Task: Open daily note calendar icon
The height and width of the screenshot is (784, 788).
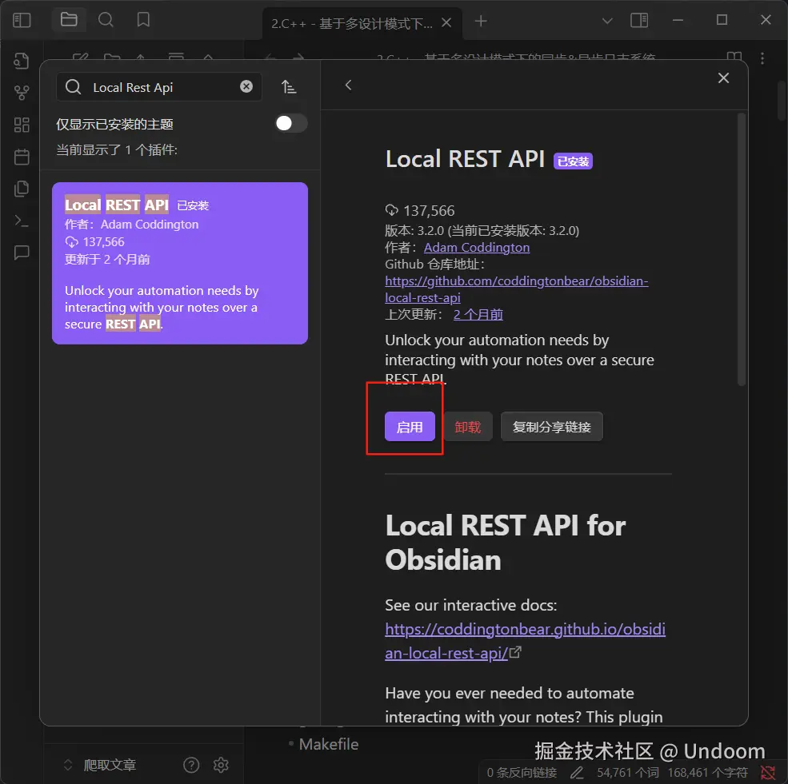Action: pyautogui.click(x=21, y=157)
